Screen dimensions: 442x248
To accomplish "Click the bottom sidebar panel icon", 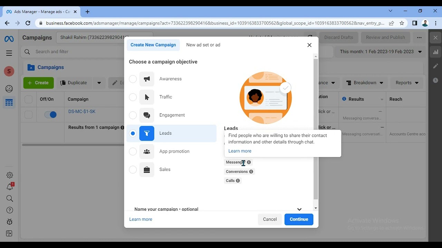I will [9, 234].
